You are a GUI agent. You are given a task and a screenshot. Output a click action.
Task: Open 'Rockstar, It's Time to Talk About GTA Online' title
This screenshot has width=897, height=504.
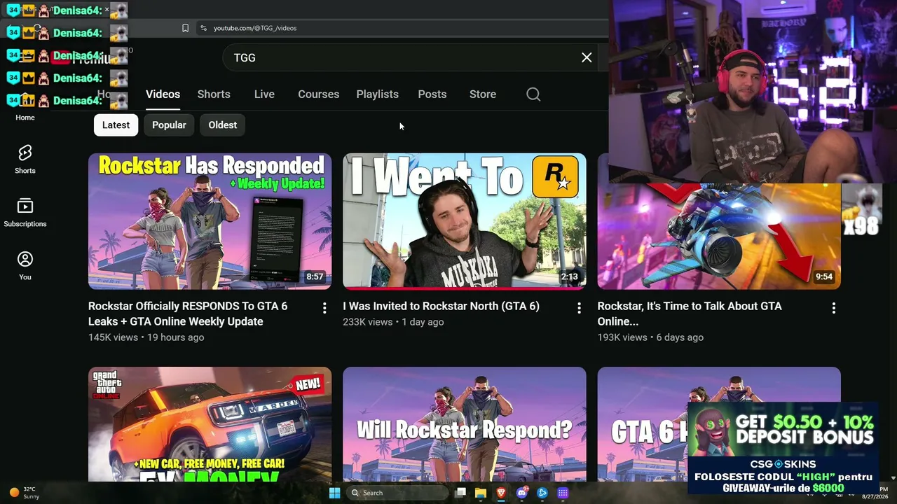point(690,314)
